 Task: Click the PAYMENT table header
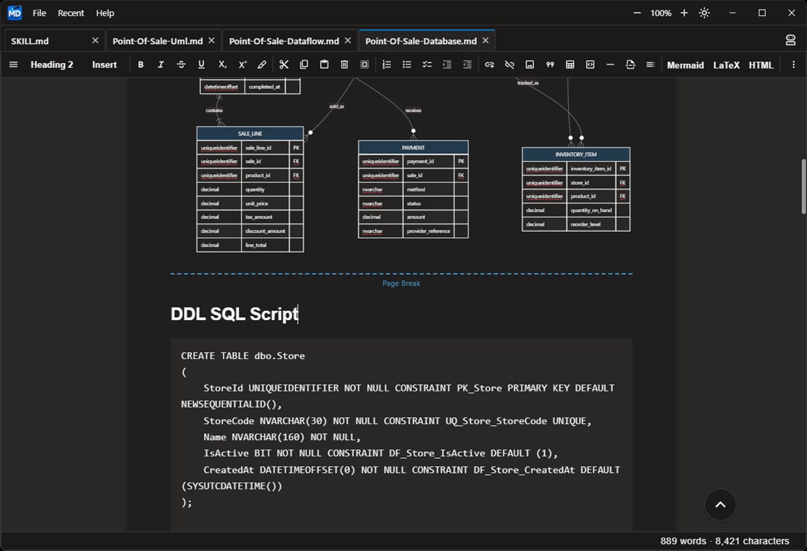[x=413, y=148]
